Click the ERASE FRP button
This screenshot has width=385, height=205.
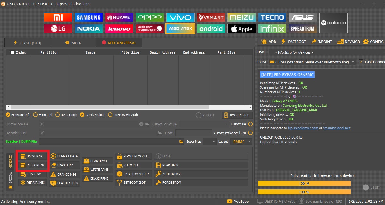click(x=65, y=165)
